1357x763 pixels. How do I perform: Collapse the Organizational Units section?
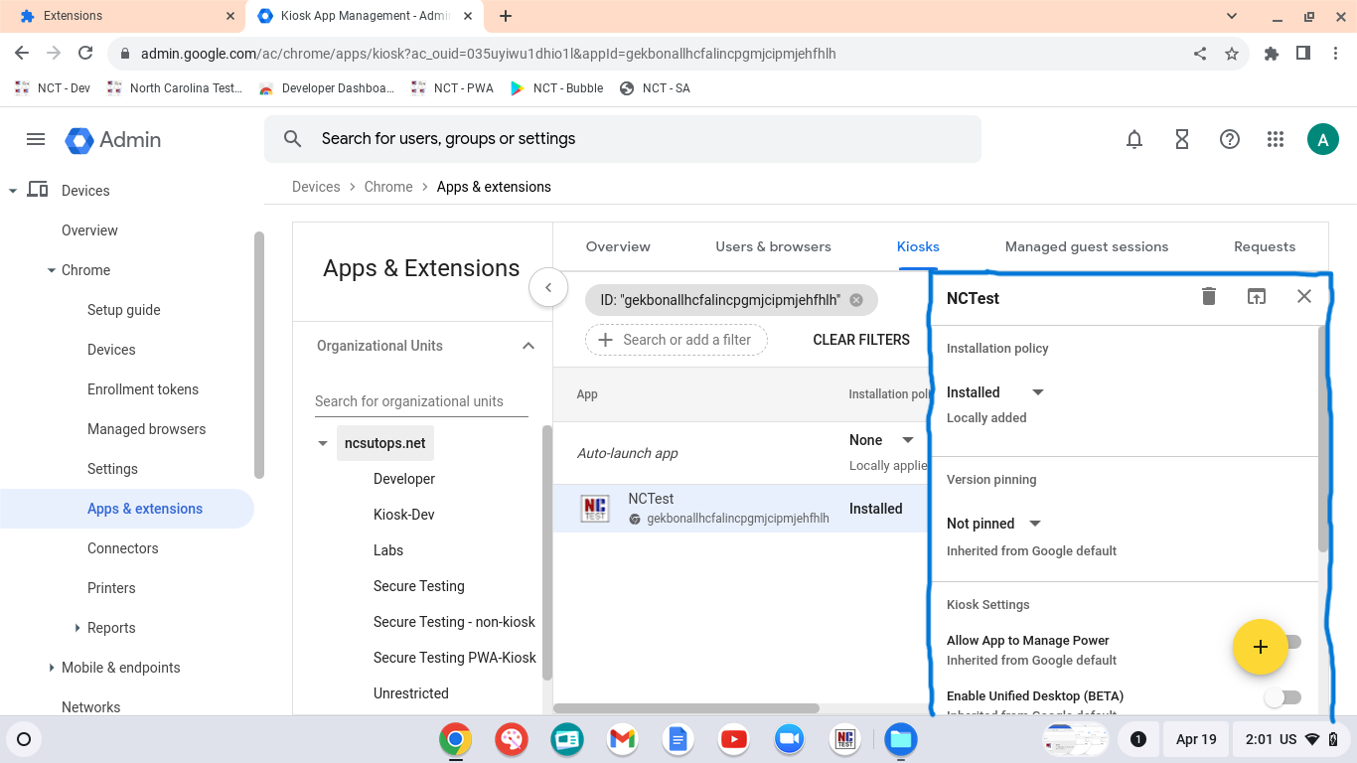pos(528,346)
